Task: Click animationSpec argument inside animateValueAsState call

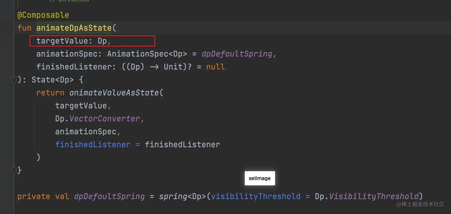Action: point(86,132)
